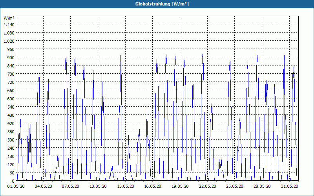Click the 600 y-axis label
The width and height of the screenshot is (314, 196).
point(11,99)
